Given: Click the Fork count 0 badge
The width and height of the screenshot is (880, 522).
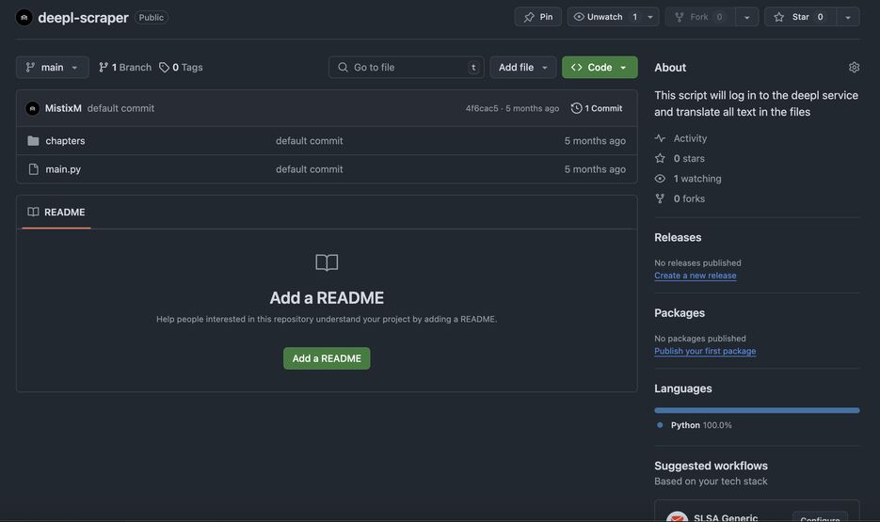Looking at the screenshot, I should point(719,17).
